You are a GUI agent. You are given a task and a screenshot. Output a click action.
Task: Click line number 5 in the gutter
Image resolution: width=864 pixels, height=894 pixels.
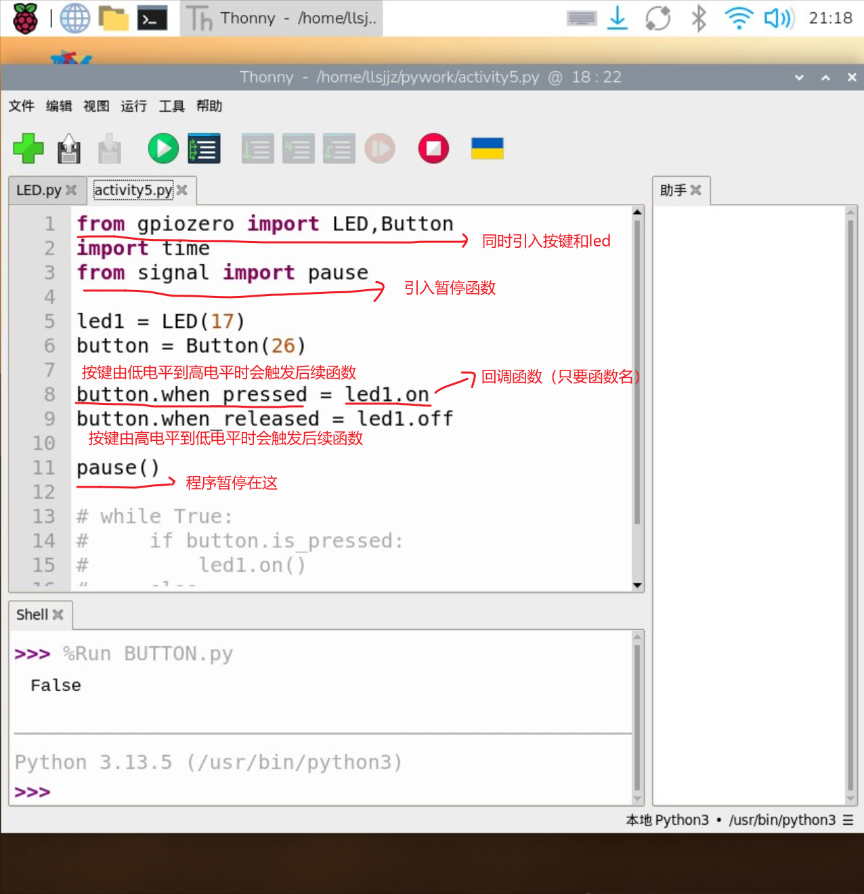[49, 321]
